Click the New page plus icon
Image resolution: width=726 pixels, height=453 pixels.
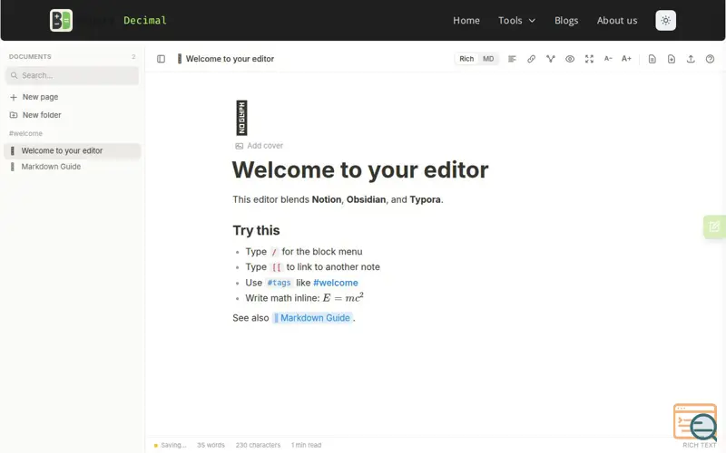click(14, 97)
